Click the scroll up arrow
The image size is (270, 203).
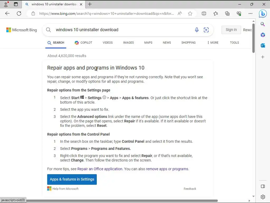253,21
